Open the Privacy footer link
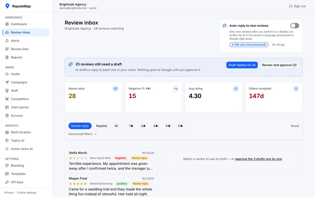The height and width of the screenshot is (197, 315). pos(9,193)
